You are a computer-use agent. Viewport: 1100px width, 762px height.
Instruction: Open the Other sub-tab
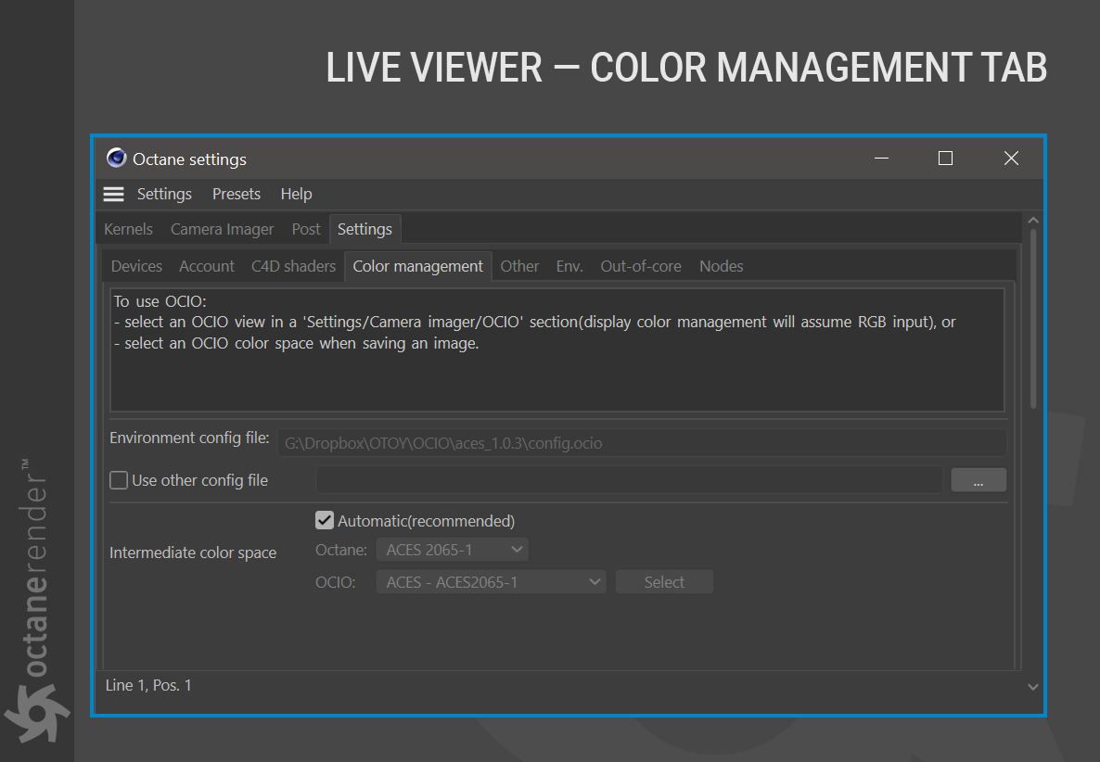[519, 266]
